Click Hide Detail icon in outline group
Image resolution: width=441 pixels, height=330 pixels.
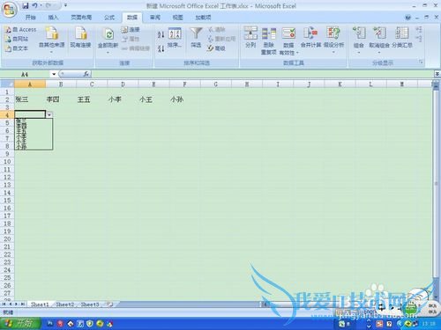click(x=419, y=39)
